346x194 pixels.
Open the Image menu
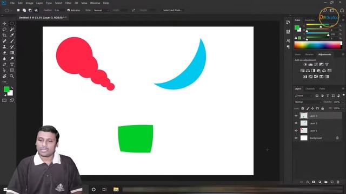pos(29,3)
